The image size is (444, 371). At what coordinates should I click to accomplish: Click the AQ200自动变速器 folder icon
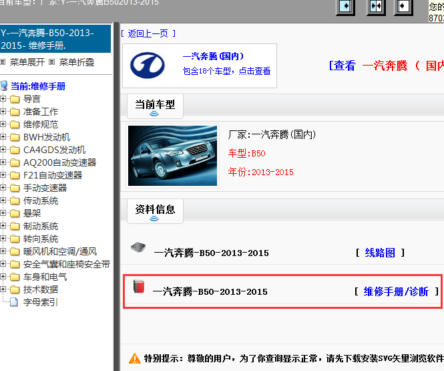(15, 162)
